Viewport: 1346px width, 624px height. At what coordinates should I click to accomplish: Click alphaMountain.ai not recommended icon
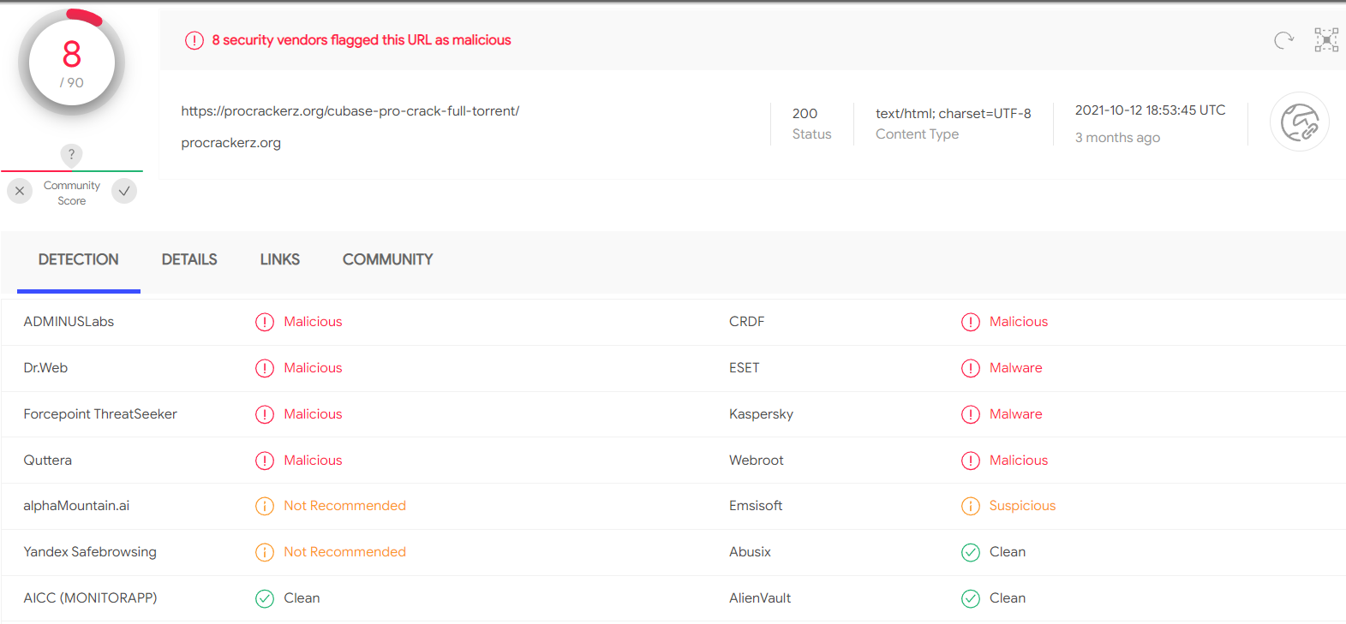tap(265, 506)
